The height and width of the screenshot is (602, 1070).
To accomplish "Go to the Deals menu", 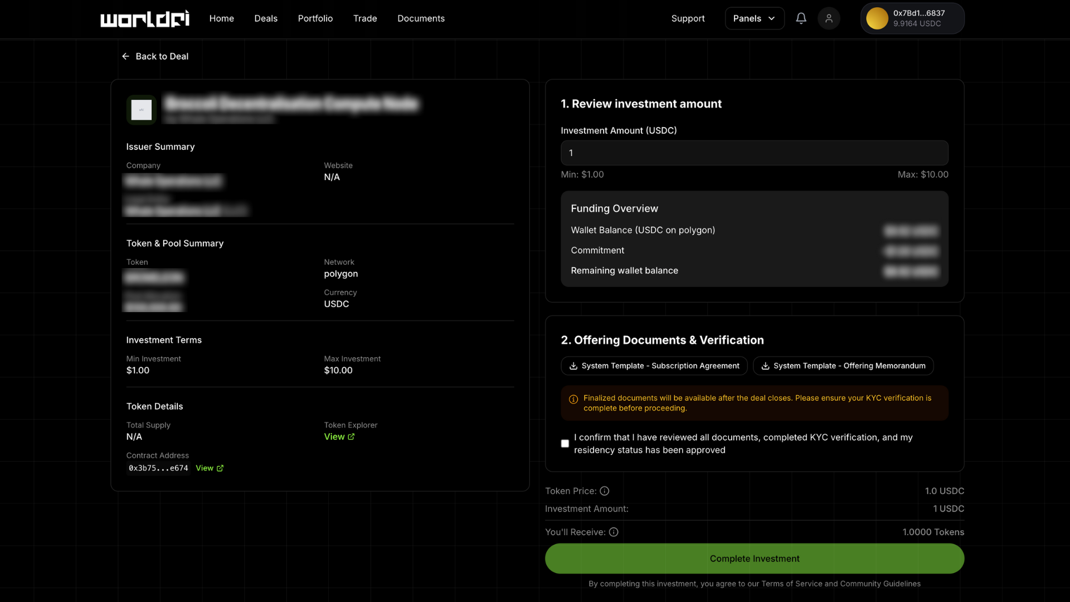I will pos(266,18).
